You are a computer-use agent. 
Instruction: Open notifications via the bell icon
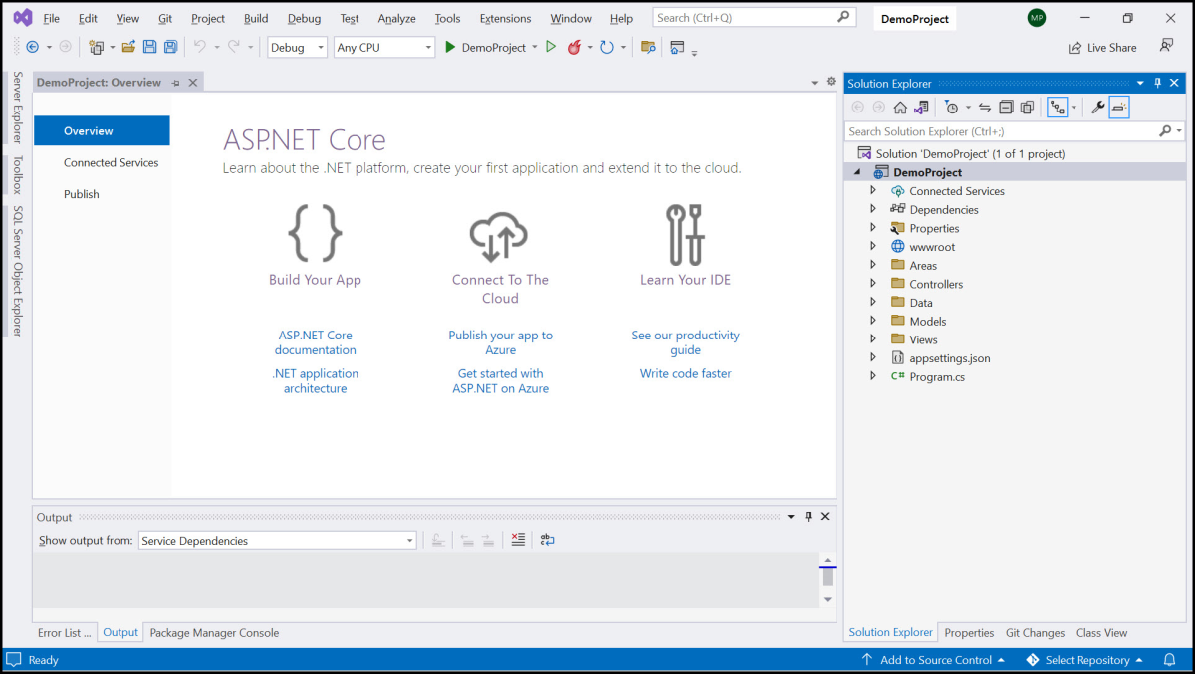pyautogui.click(x=1170, y=660)
